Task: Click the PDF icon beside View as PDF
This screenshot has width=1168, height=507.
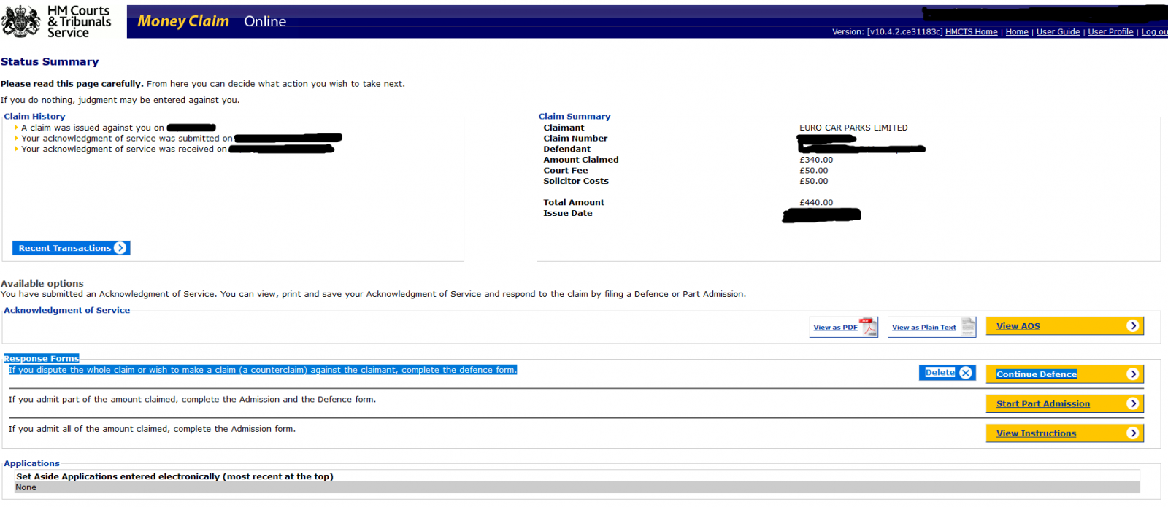Action: [x=869, y=327]
